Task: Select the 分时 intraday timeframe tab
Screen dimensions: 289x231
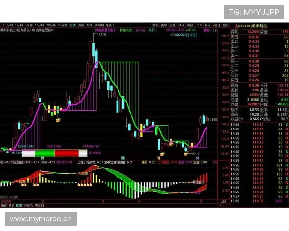Action: coord(9,25)
